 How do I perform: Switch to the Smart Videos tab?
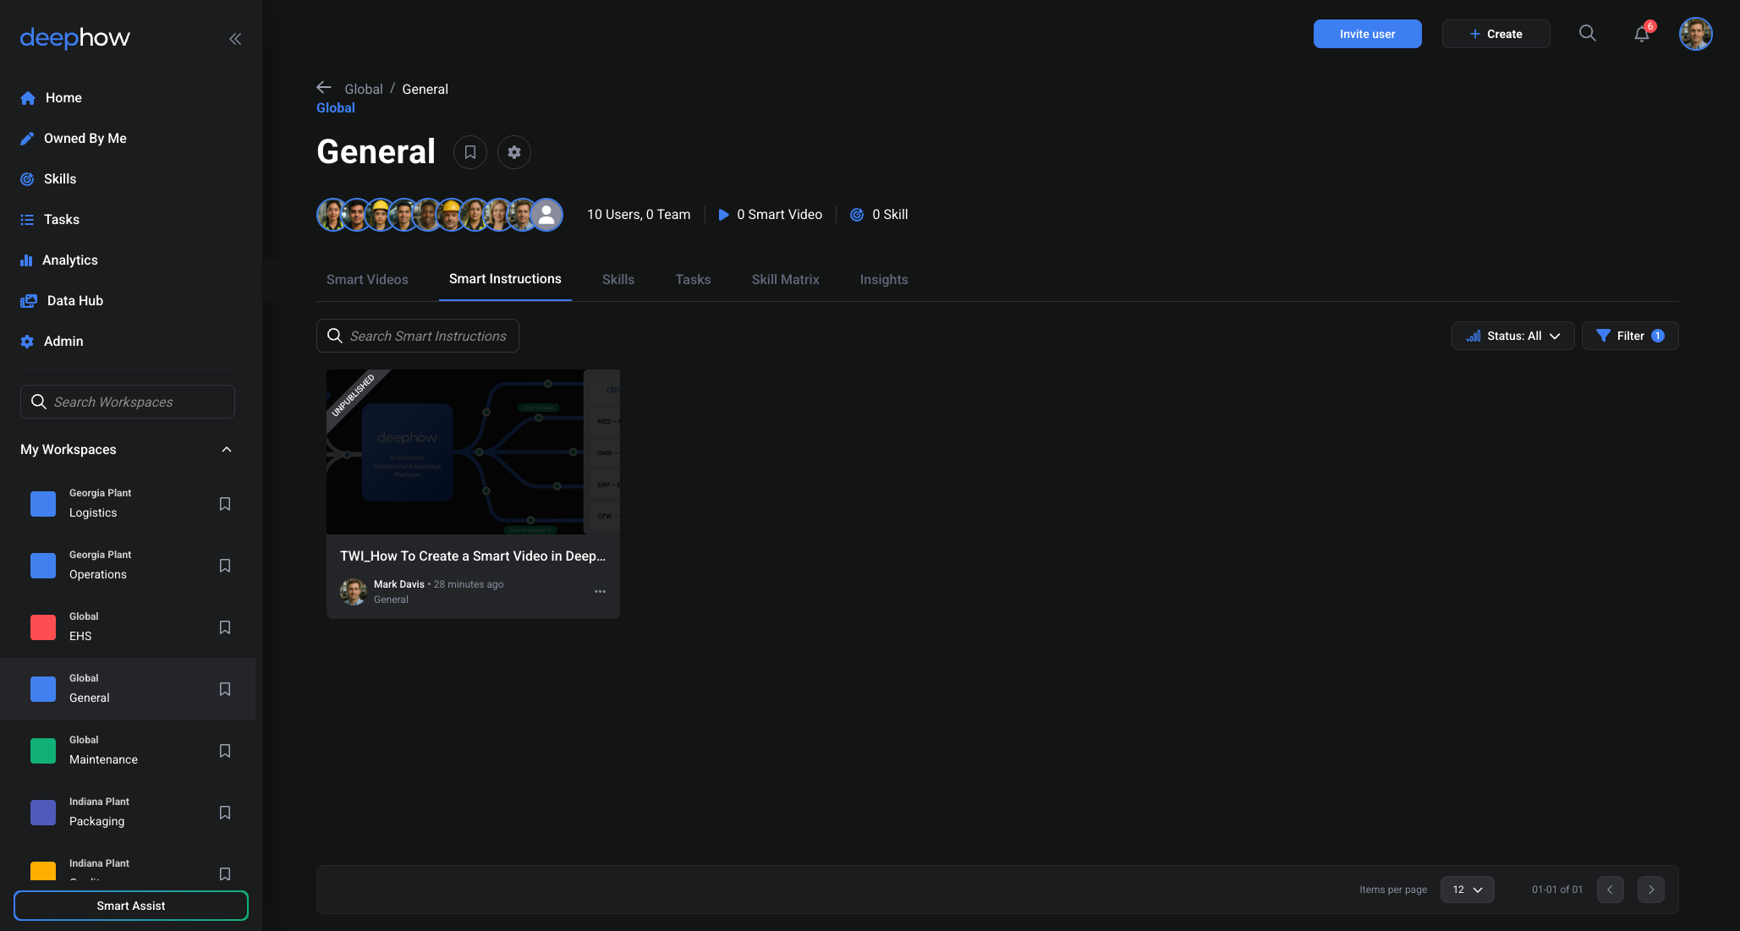(x=367, y=279)
